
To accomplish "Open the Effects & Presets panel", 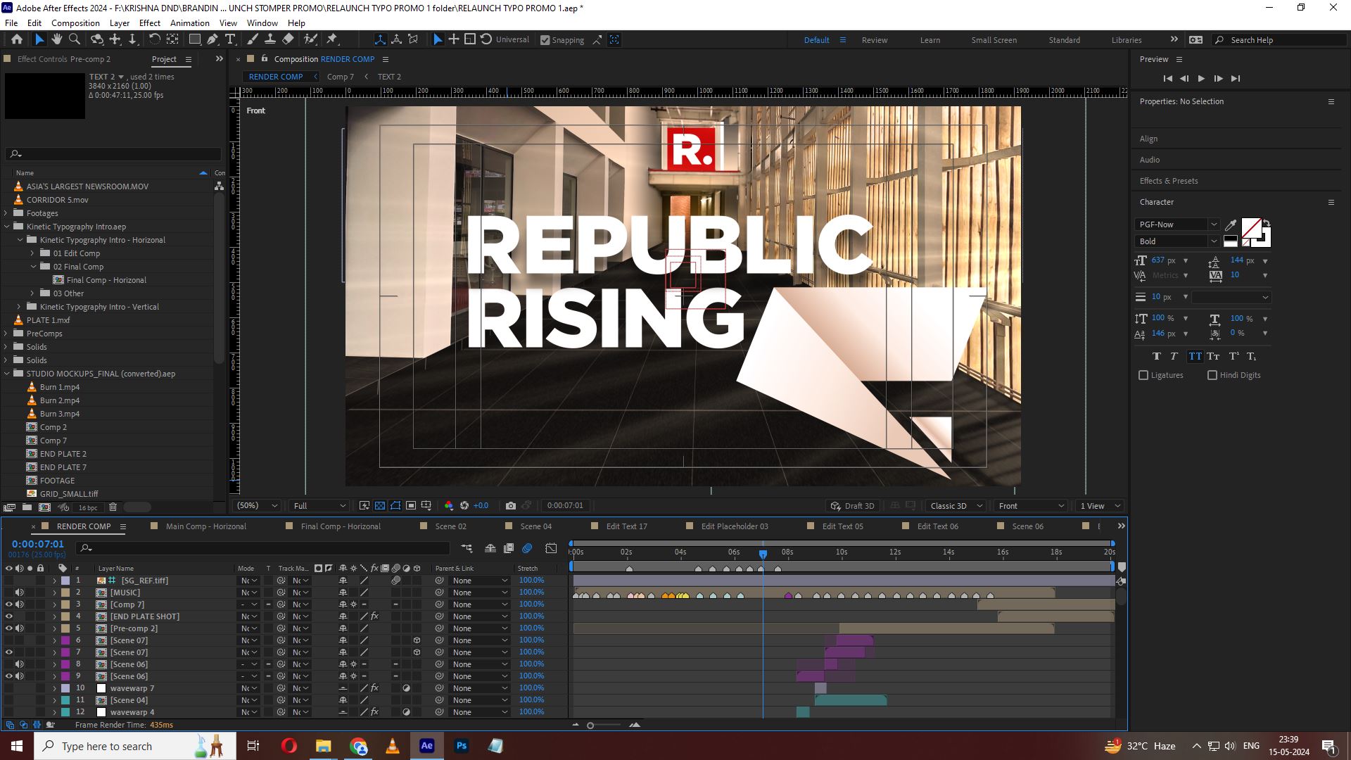I will [x=1169, y=181].
